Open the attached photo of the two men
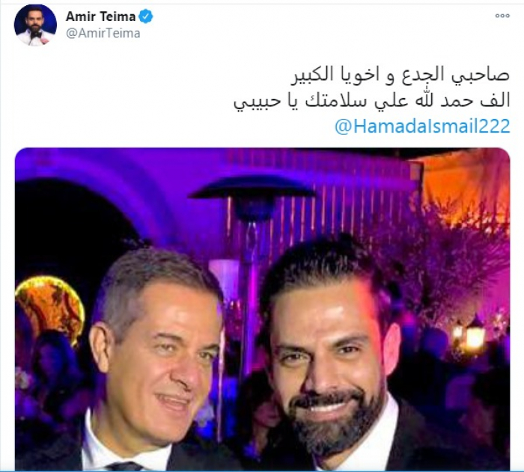524x472 pixels. 262,309
